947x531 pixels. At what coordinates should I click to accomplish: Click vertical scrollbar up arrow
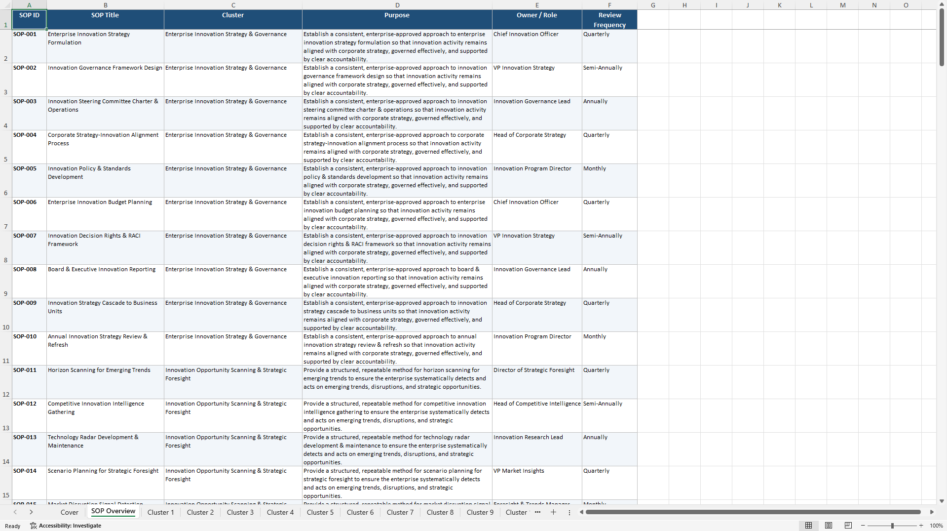pos(942,4)
